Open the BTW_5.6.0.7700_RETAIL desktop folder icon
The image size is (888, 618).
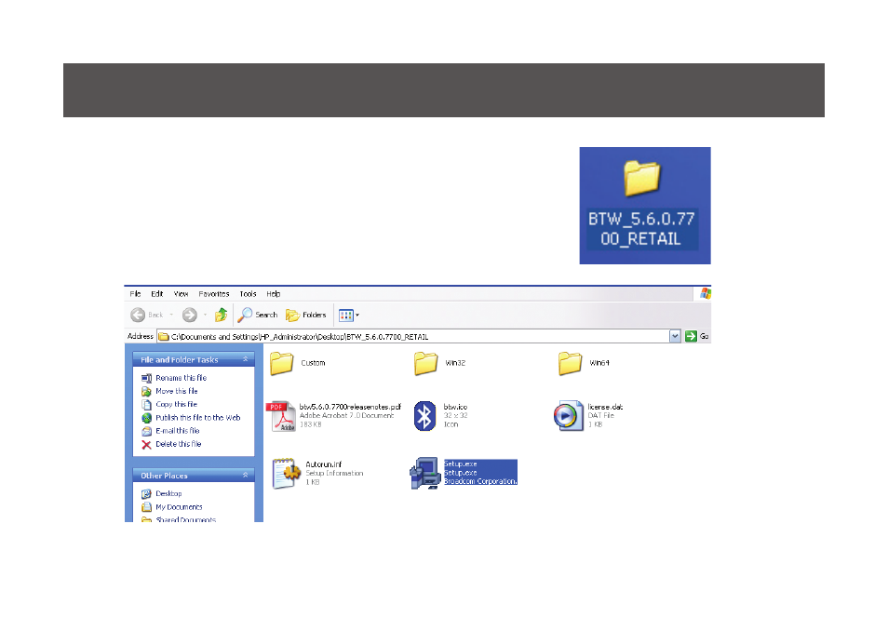click(642, 178)
